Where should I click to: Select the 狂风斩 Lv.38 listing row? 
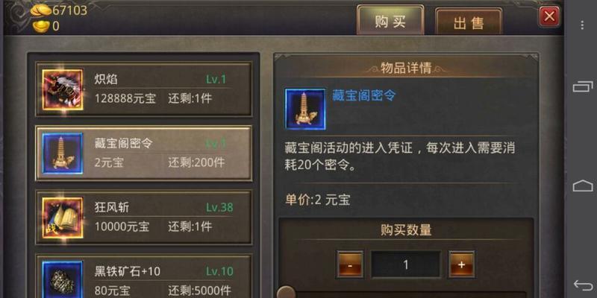tap(144, 218)
